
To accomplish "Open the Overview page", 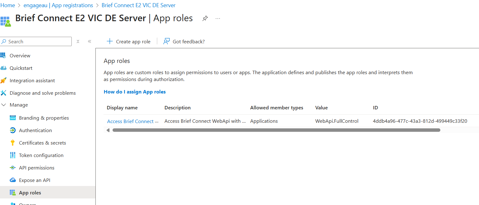I will pos(20,55).
